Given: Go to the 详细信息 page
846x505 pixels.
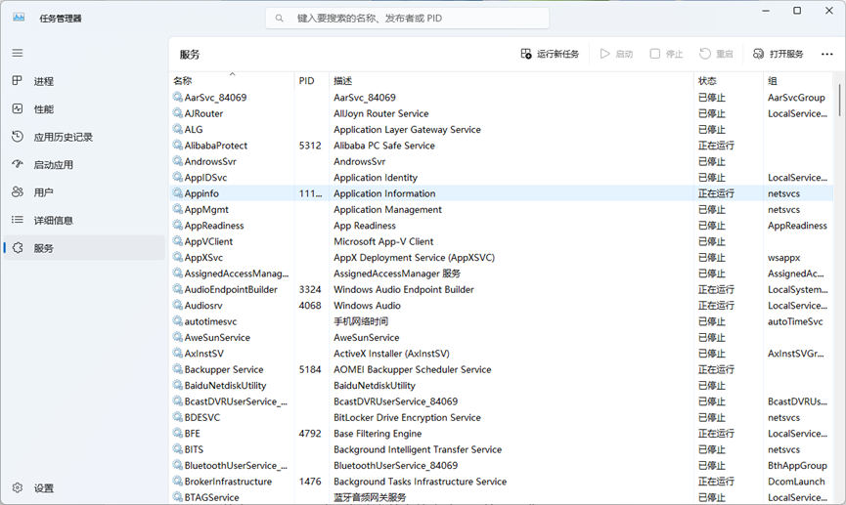Looking at the screenshot, I should point(84,221).
